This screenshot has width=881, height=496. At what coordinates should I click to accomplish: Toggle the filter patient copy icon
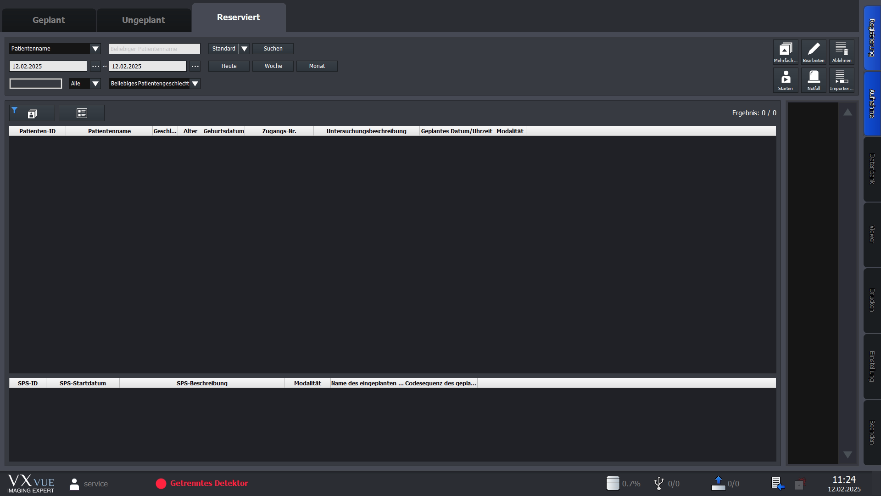pos(32,113)
